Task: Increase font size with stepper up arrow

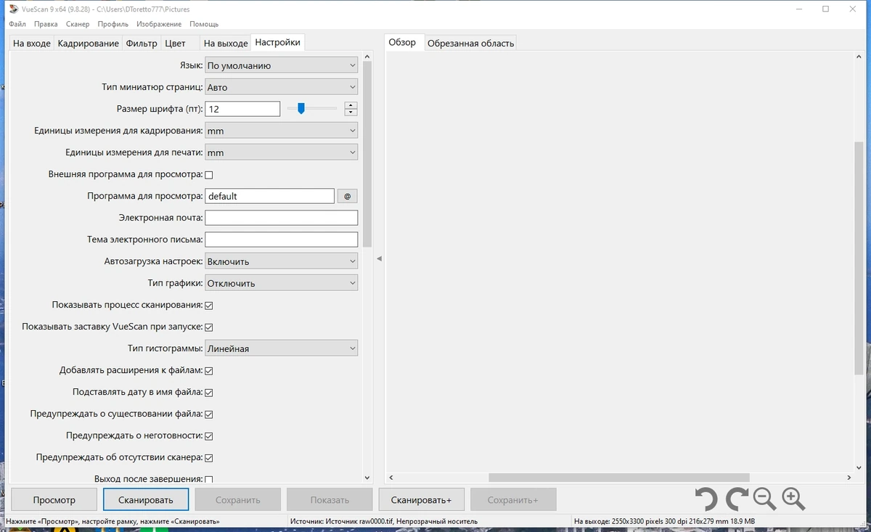Action: point(351,105)
